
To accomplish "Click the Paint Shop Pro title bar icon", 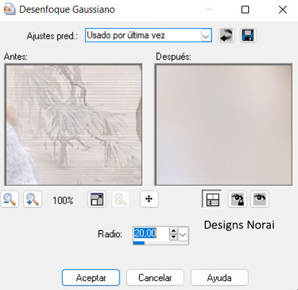I will pos(9,9).
